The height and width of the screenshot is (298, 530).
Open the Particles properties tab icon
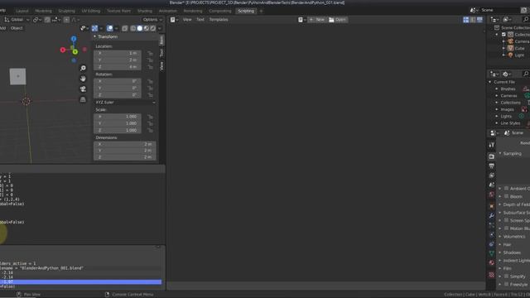pyautogui.click(x=491, y=225)
